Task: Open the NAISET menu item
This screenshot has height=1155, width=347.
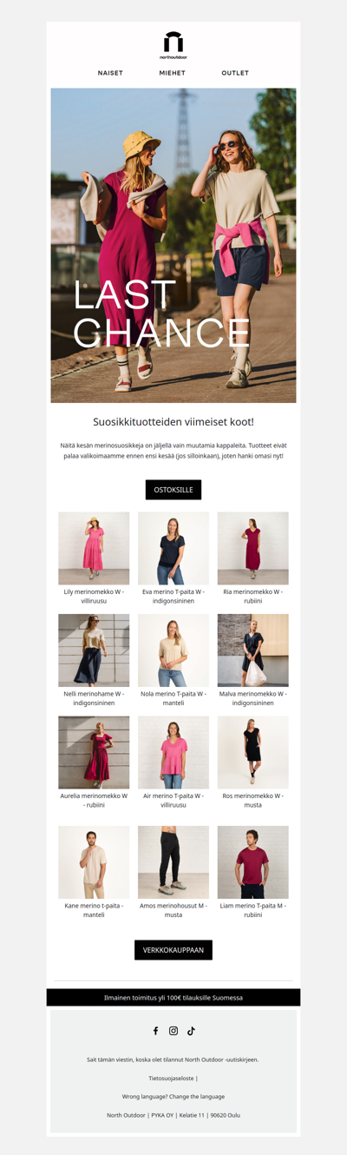Action: click(x=110, y=73)
